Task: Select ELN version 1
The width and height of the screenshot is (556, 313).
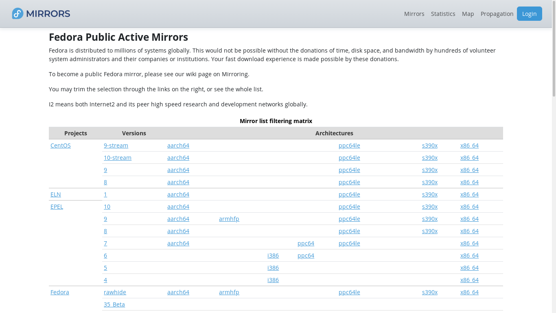Action: pyautogui.click(x=105, y=194)
